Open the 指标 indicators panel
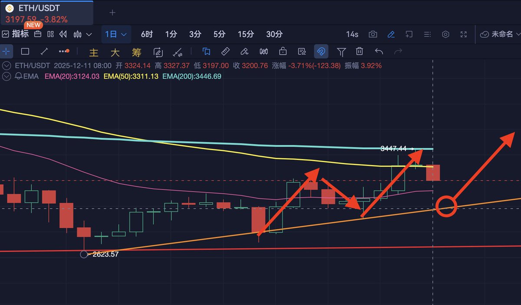Image resolution: width=521 pixels, height=305 pixels. (x=16, y=34)
